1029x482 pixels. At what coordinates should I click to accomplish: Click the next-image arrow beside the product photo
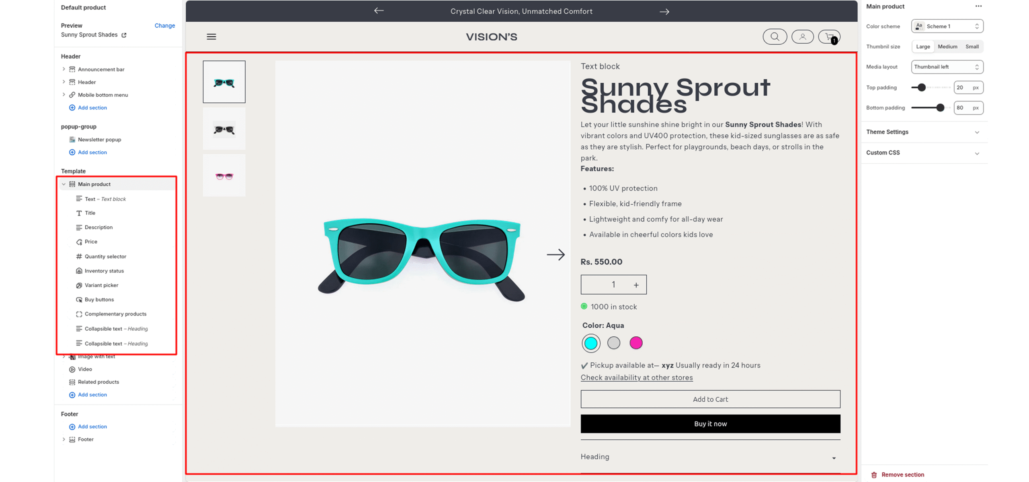coord(555,254)
